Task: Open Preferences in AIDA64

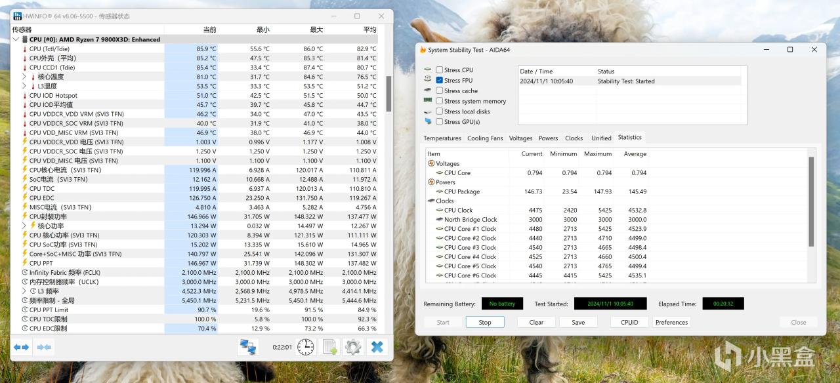Action: (x=671, y=322)
